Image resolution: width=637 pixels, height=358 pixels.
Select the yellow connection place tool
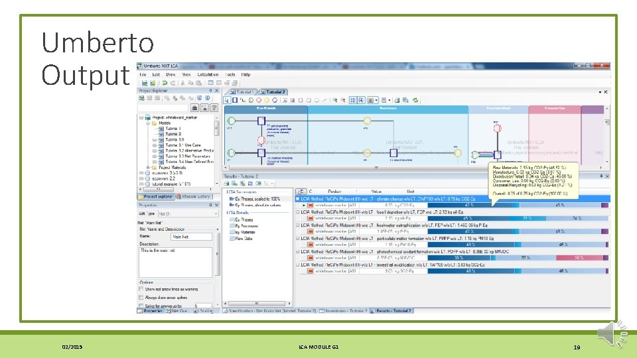267,100
